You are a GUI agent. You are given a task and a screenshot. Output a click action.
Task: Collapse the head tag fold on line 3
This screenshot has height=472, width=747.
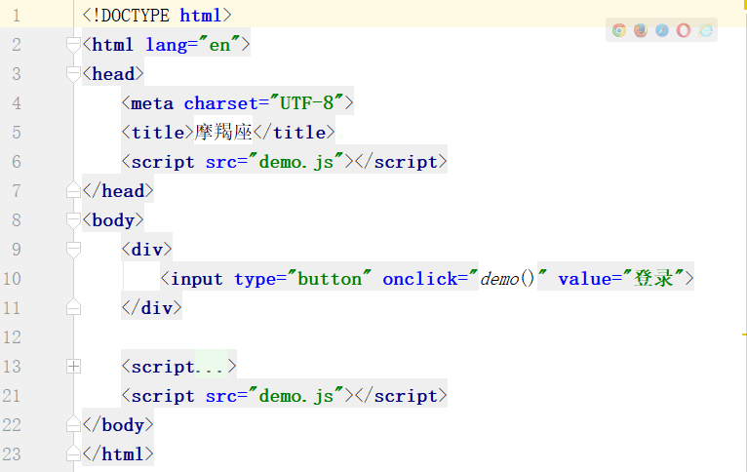pyautogui.click(x=73, y=75)
